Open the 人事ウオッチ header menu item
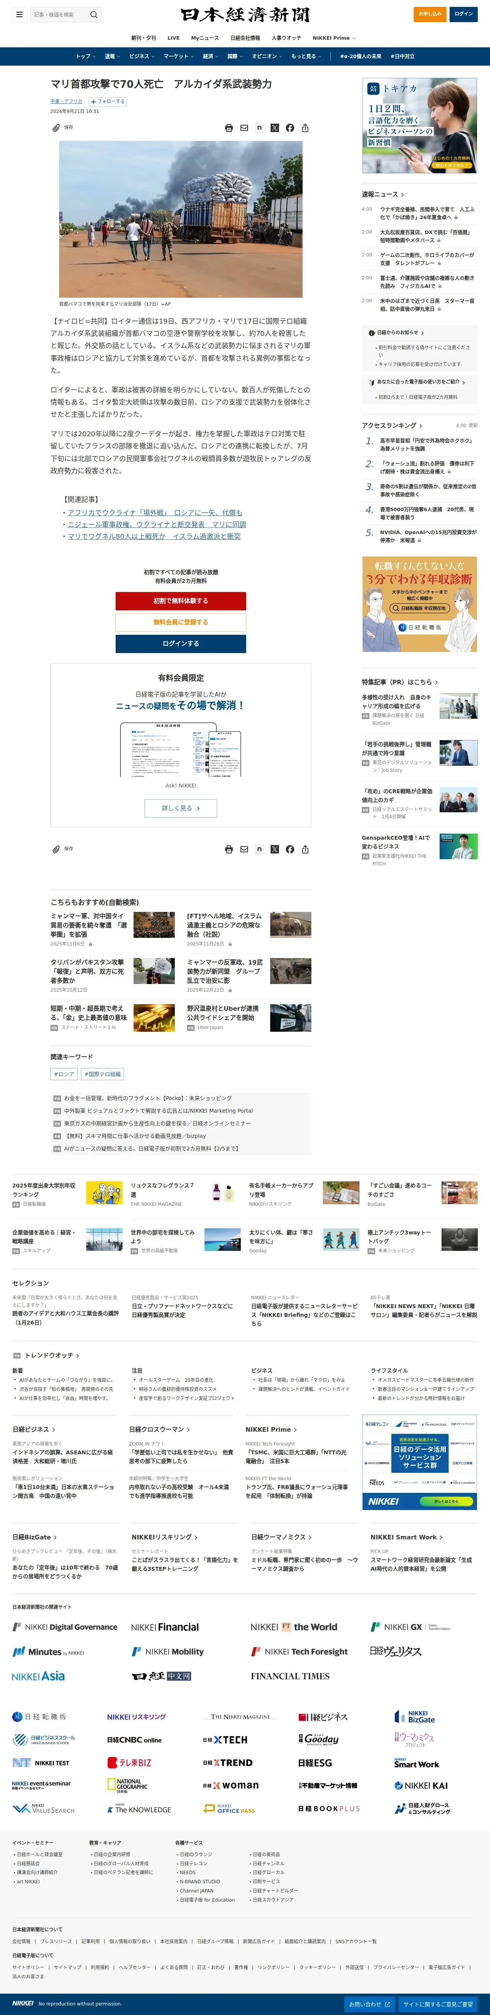 point(286,37)
